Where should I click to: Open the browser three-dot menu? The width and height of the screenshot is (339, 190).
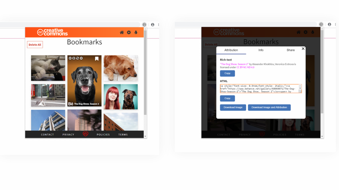coord(158,24)
